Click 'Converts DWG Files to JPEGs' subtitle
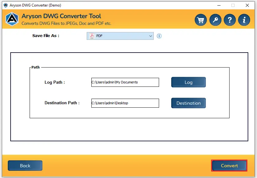The width and height of the screenshot is (257, 178). [66, 23]
